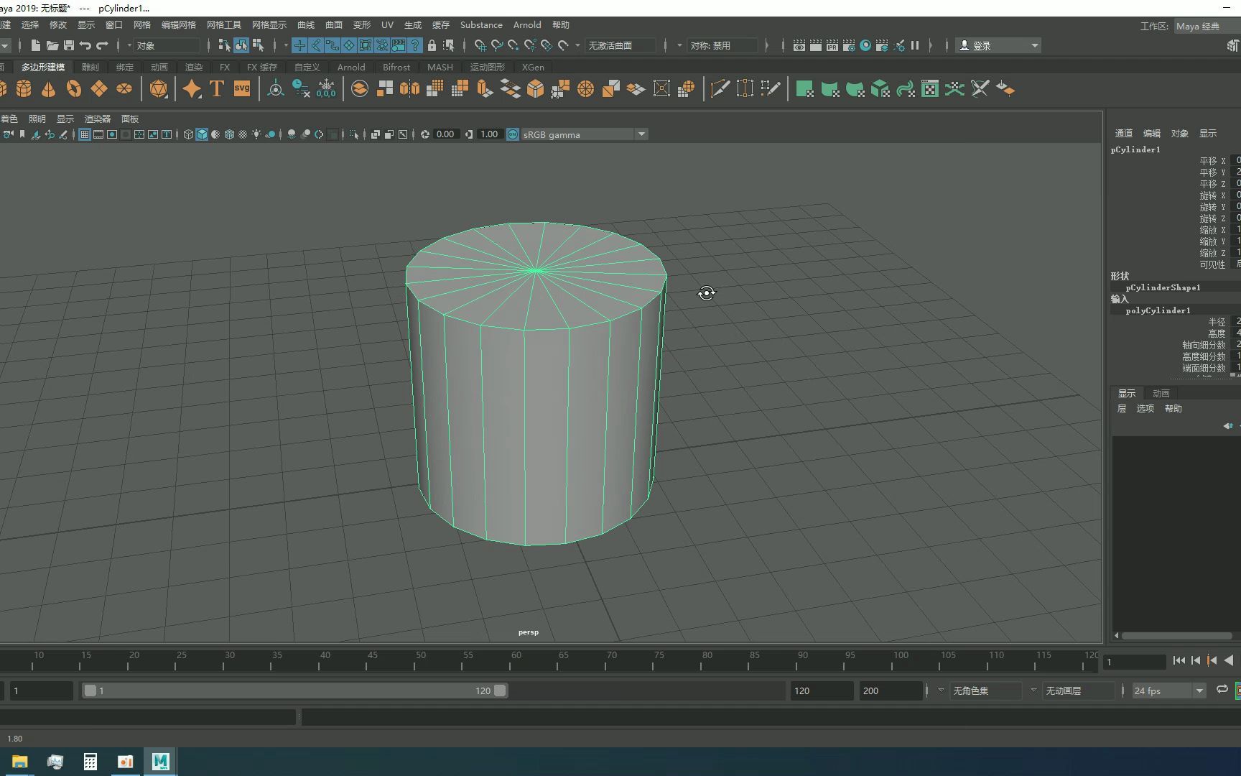
Task: Select the polygon cone shelf icon
Action: tap(48, 89)
